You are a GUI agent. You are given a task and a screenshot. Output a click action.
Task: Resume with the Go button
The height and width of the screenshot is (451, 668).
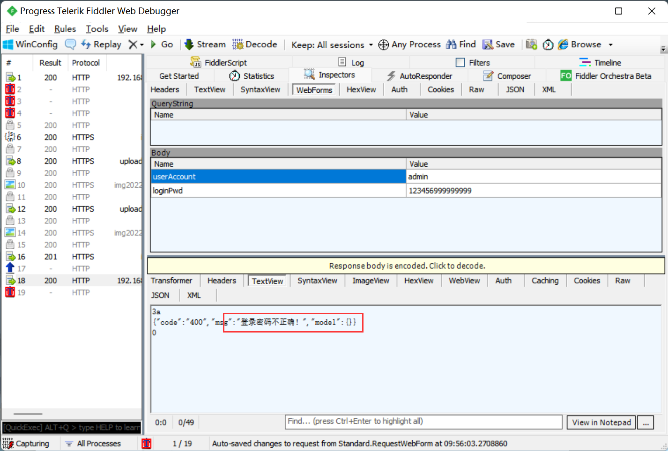(162, 44)
